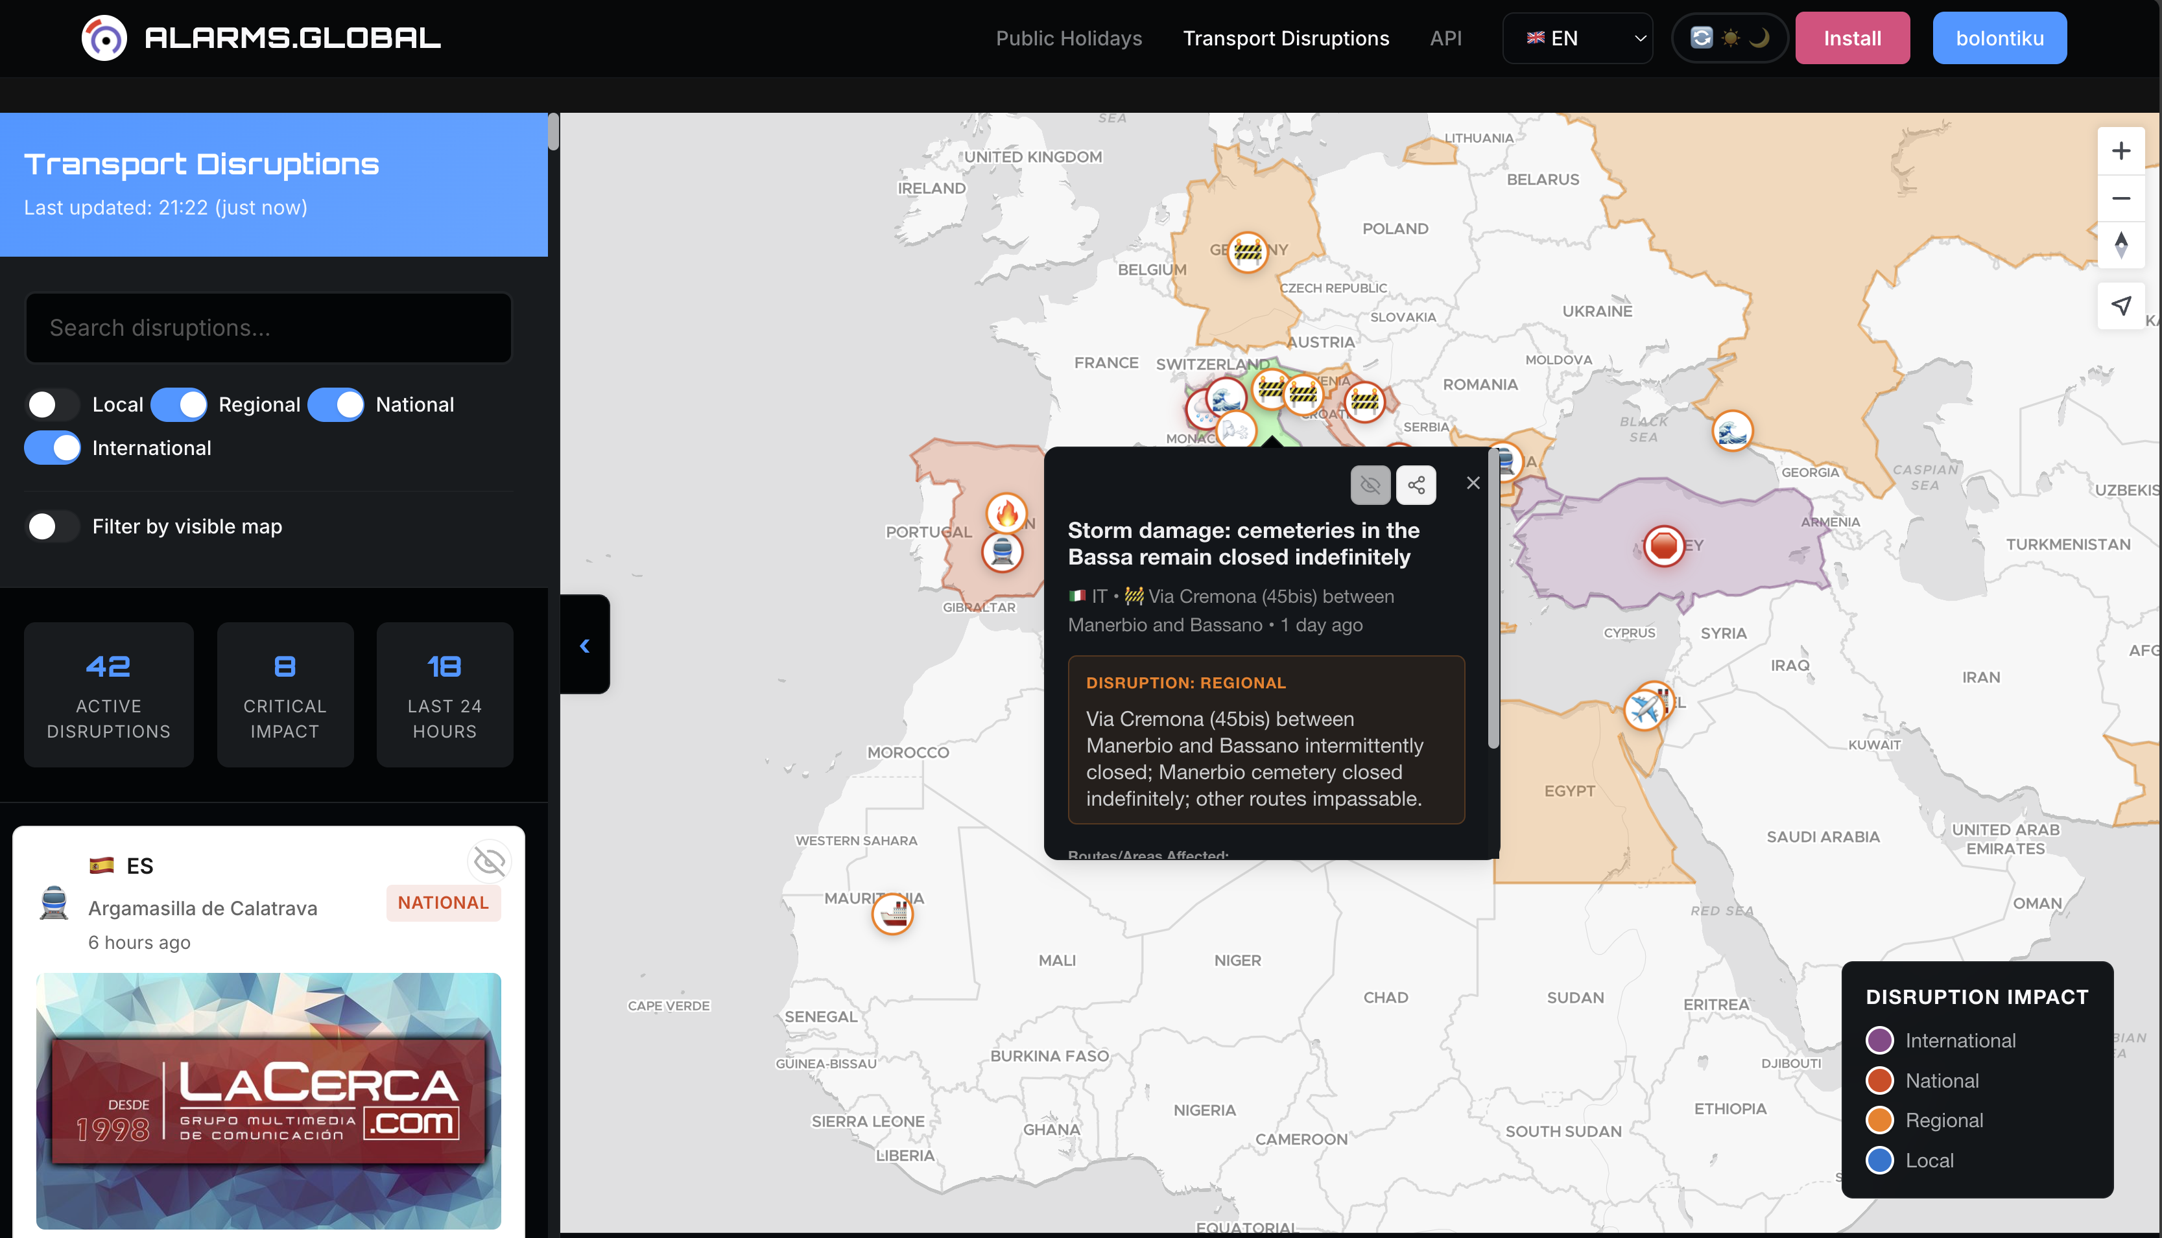Switch to dark theme moon icon
This screenshot has width=2162, height=1238.
1759,38
